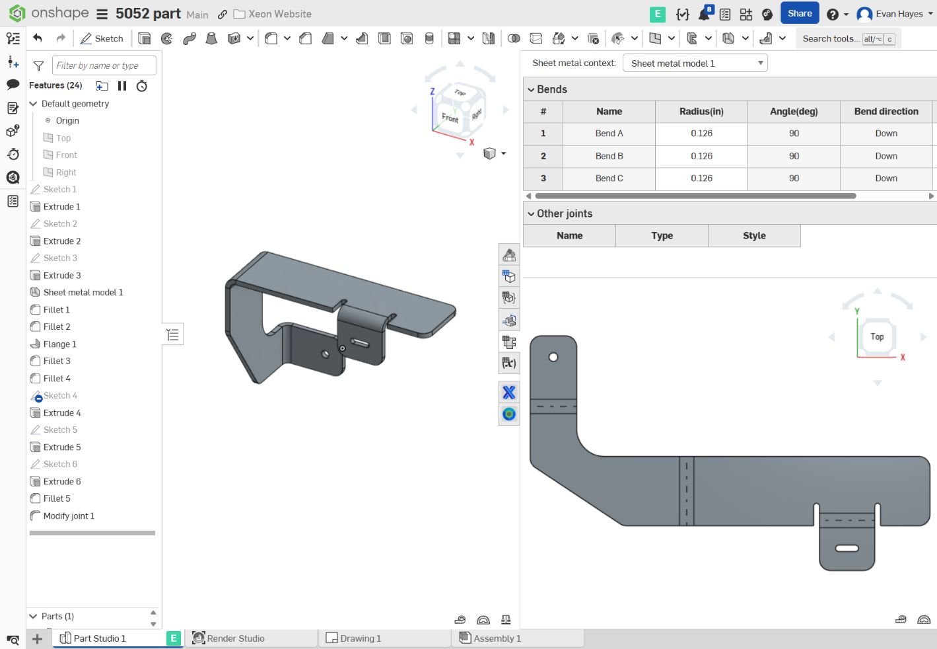Select the Split tool

coord(536,39)
